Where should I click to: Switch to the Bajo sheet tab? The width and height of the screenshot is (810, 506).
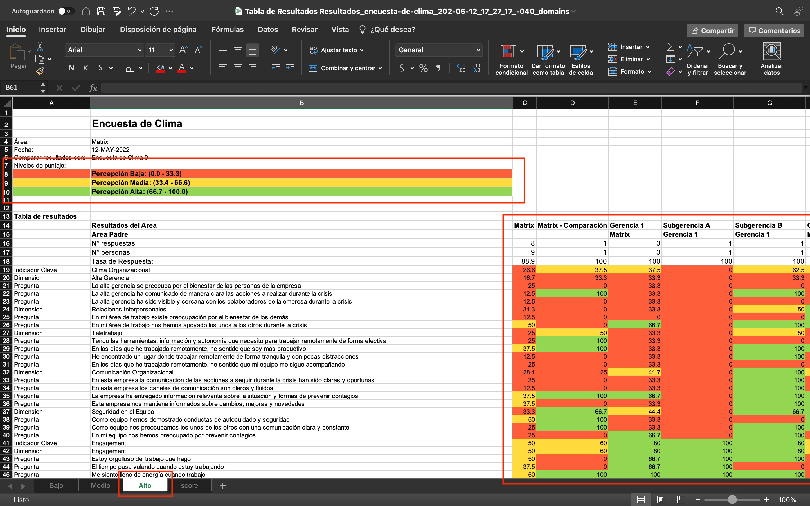tap(56, 485)
